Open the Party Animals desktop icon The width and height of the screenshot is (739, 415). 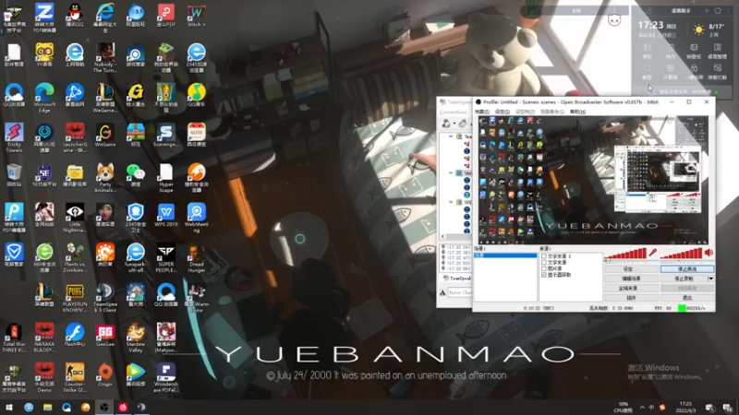click(x=105, y=178)
